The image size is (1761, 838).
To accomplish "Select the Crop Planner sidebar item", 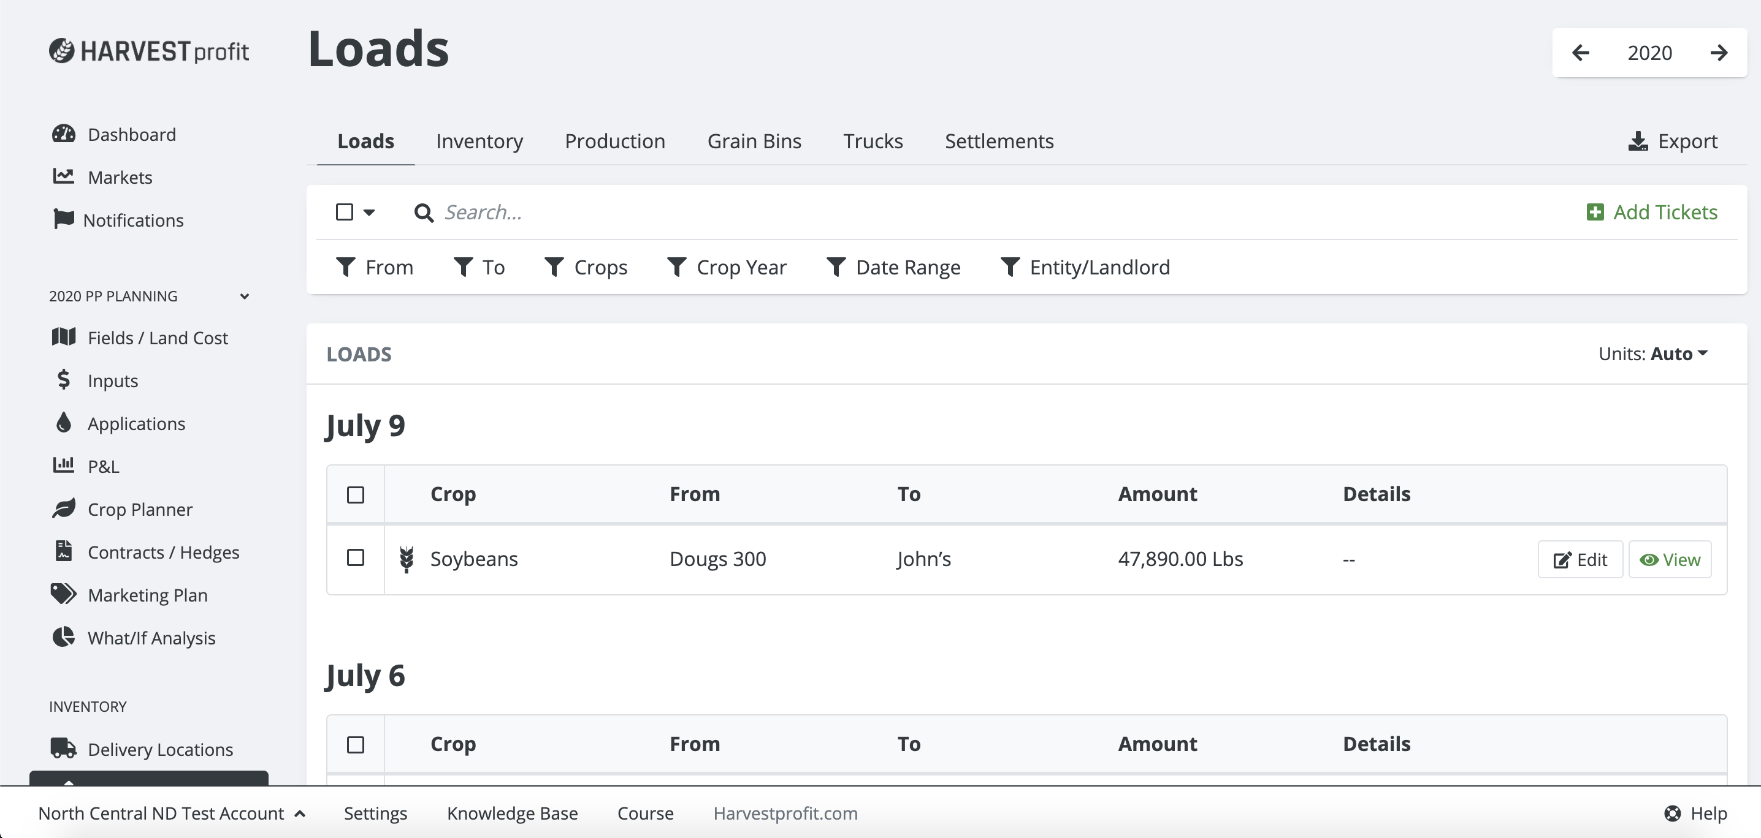I will pyautogui.click(x=139, y=509).
